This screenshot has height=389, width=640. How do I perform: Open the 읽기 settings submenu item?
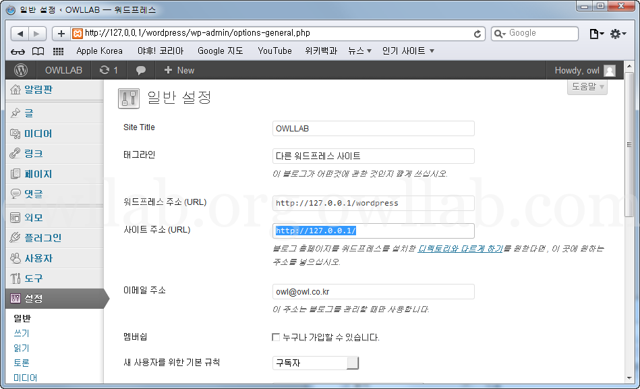click(22, 348)
